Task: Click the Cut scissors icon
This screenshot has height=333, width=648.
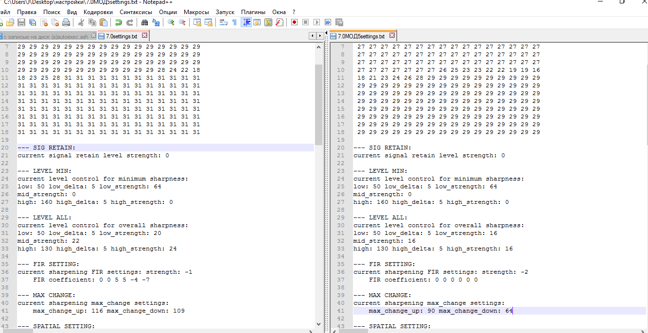Action: pyautogui.click(x=81, y=22)
